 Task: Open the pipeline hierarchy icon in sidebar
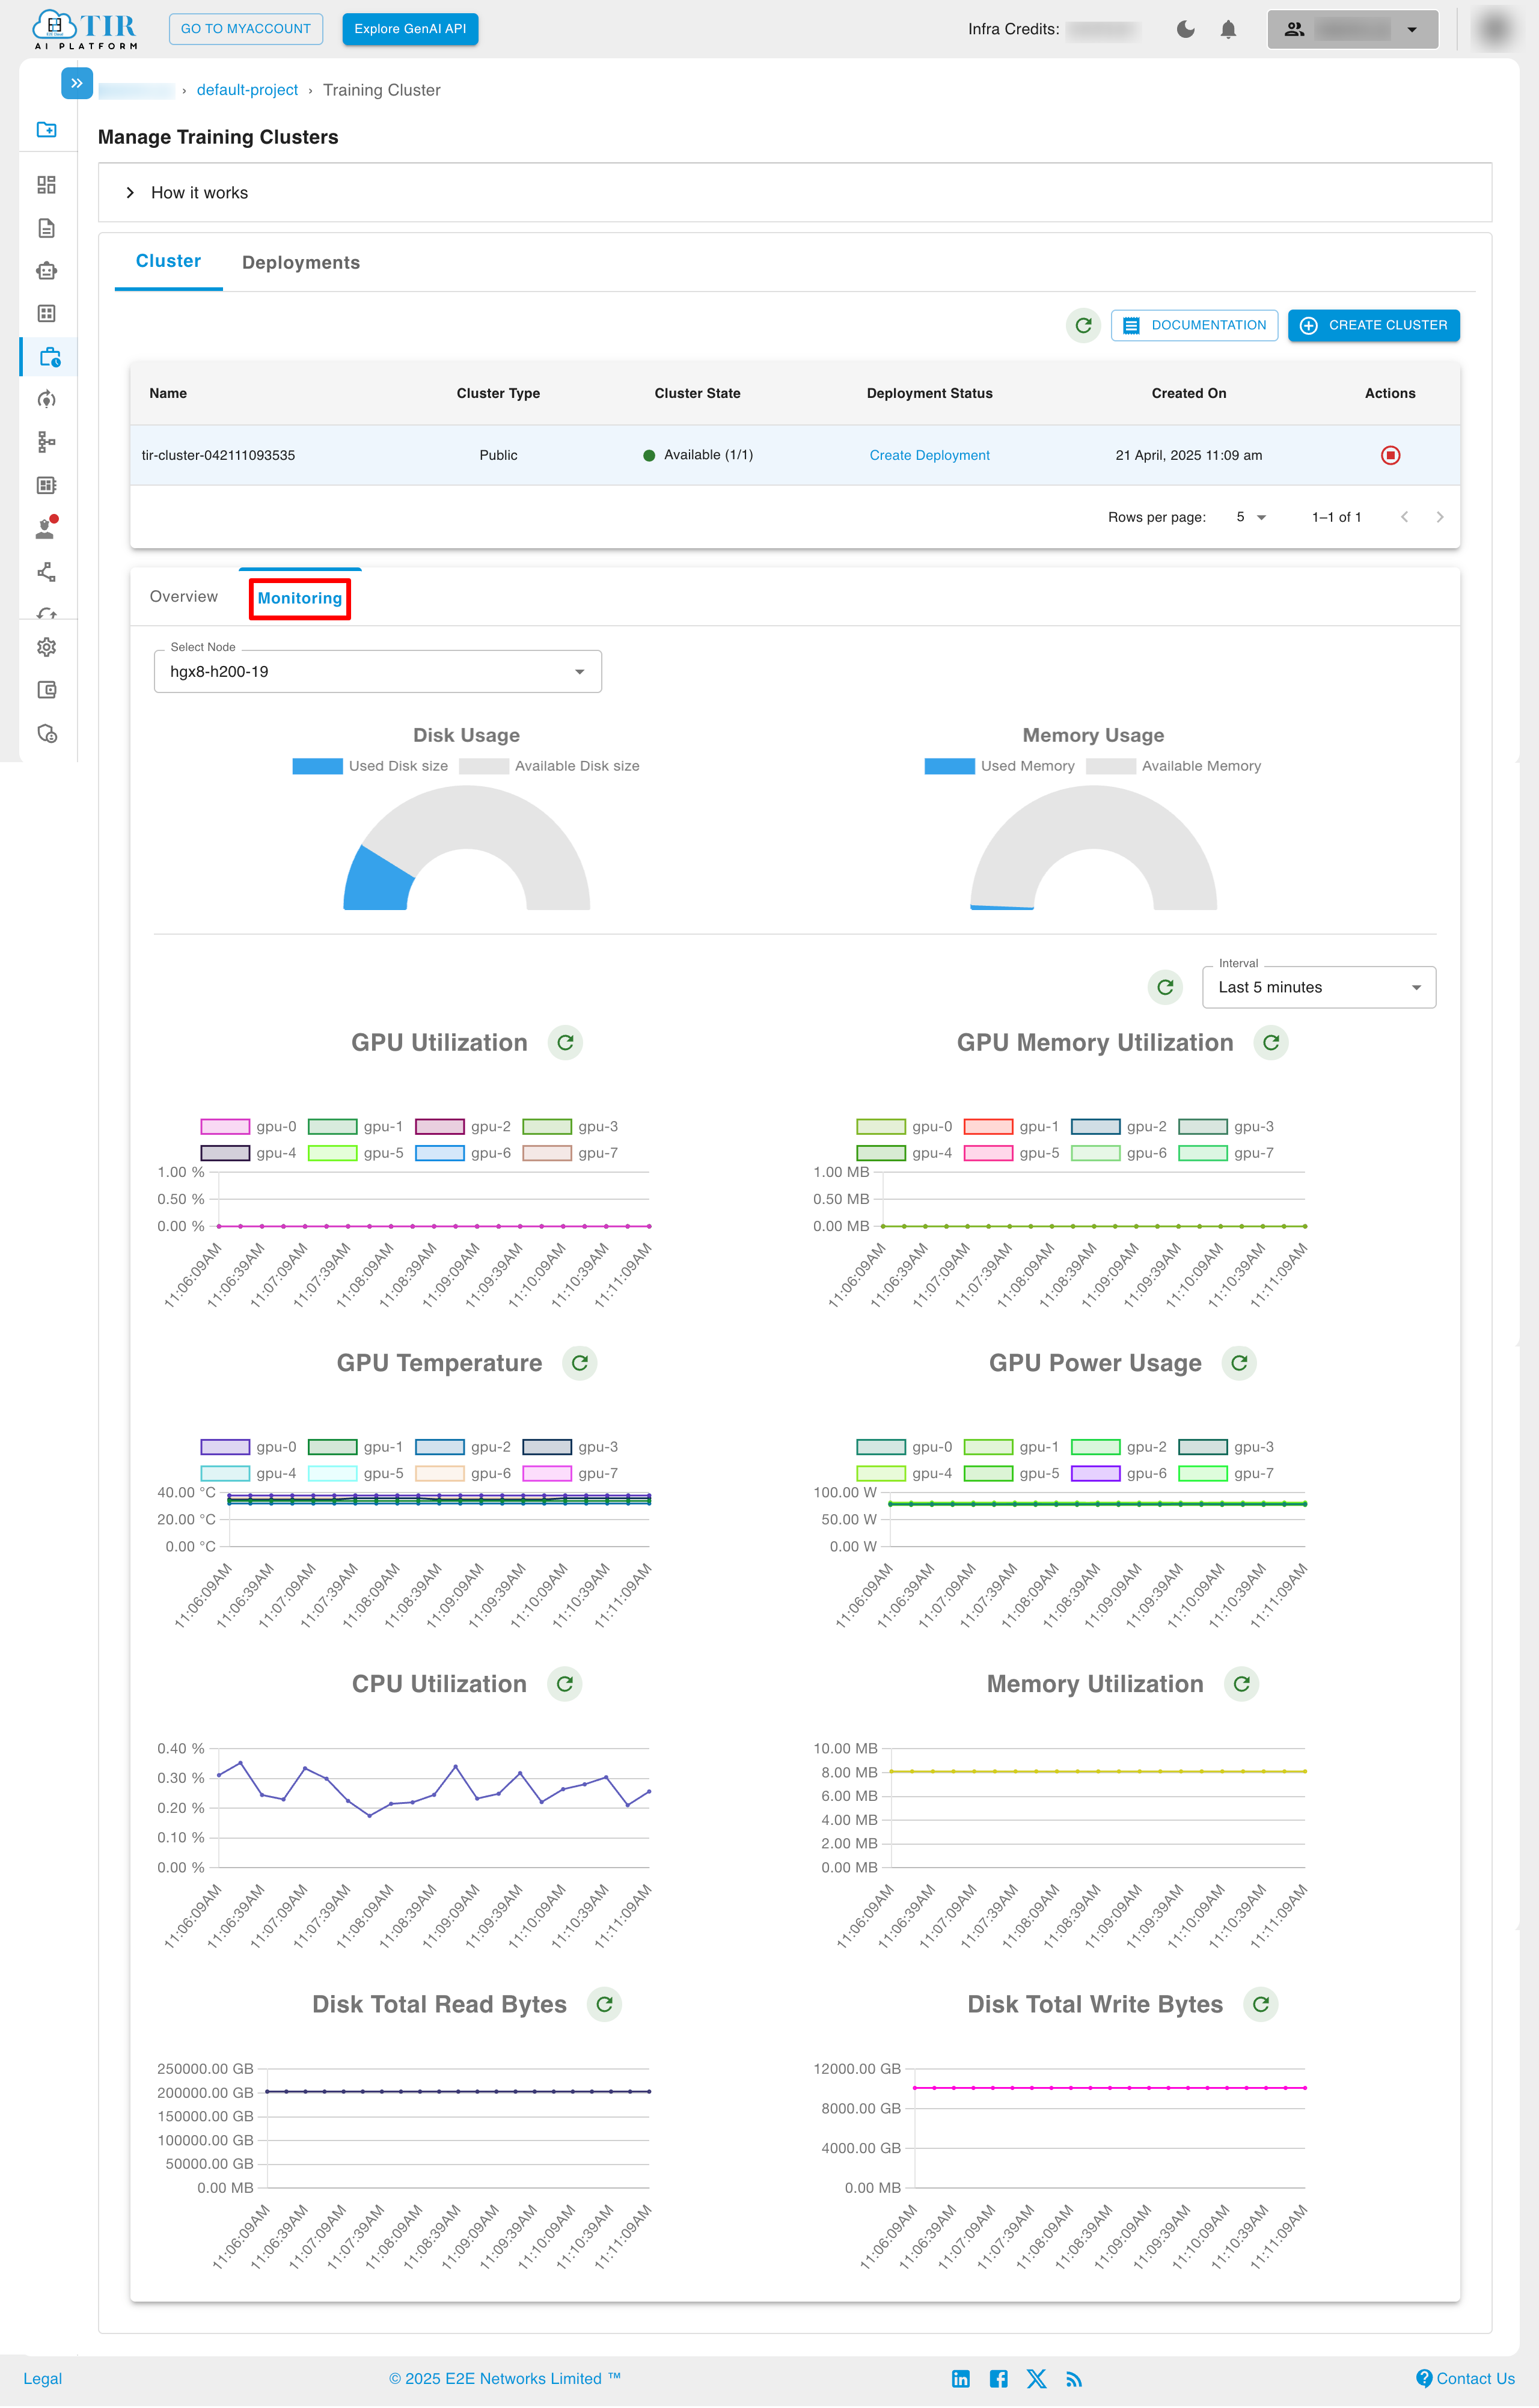tap(46, 442)
